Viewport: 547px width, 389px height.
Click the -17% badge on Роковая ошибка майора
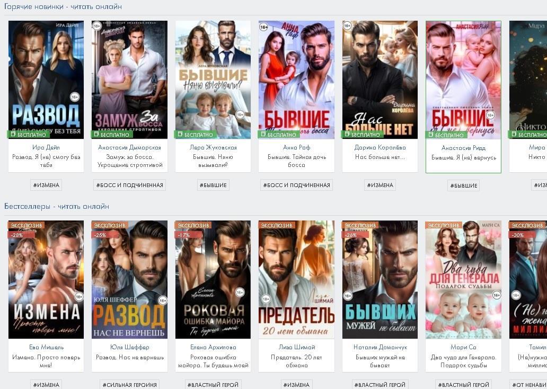point(185,235)
